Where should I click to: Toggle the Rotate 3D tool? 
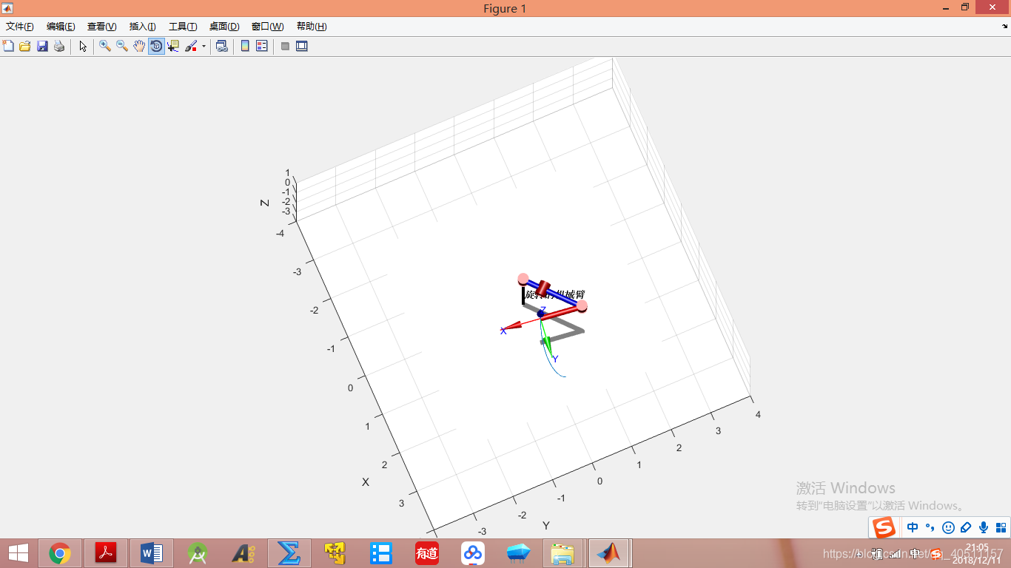tap(156, 46)
